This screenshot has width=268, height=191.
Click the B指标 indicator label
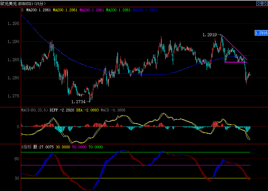pos(26,147)
